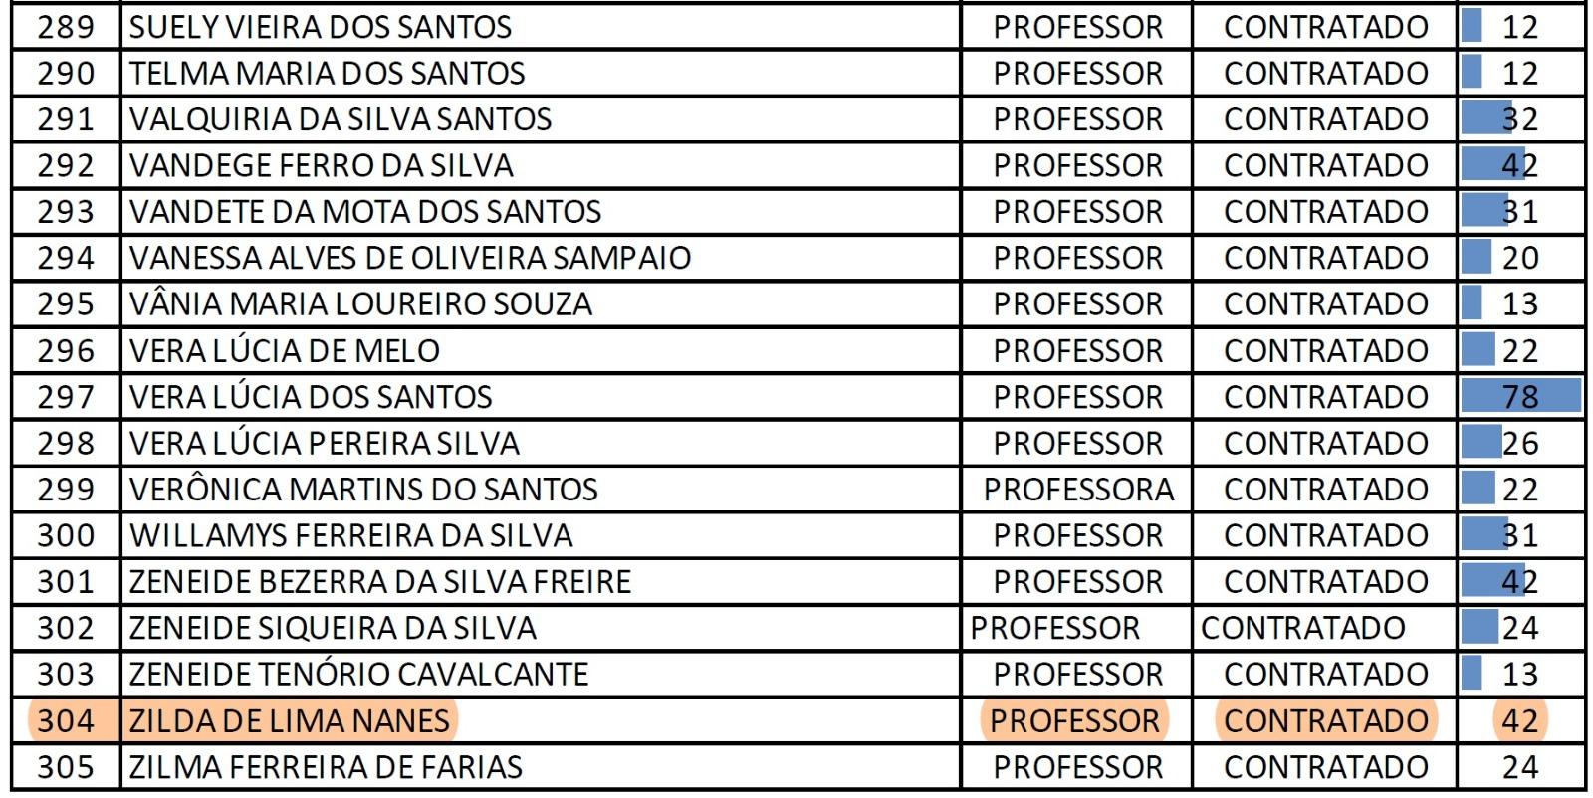Screen dimensions: 1593x798
Task: Select the cell with TELMA MARIA DOS SANTOS
Action: click(328, 74)
